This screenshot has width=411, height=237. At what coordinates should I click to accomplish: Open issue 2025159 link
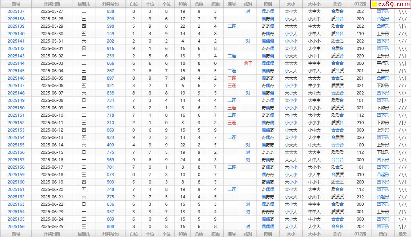point(16,175)
